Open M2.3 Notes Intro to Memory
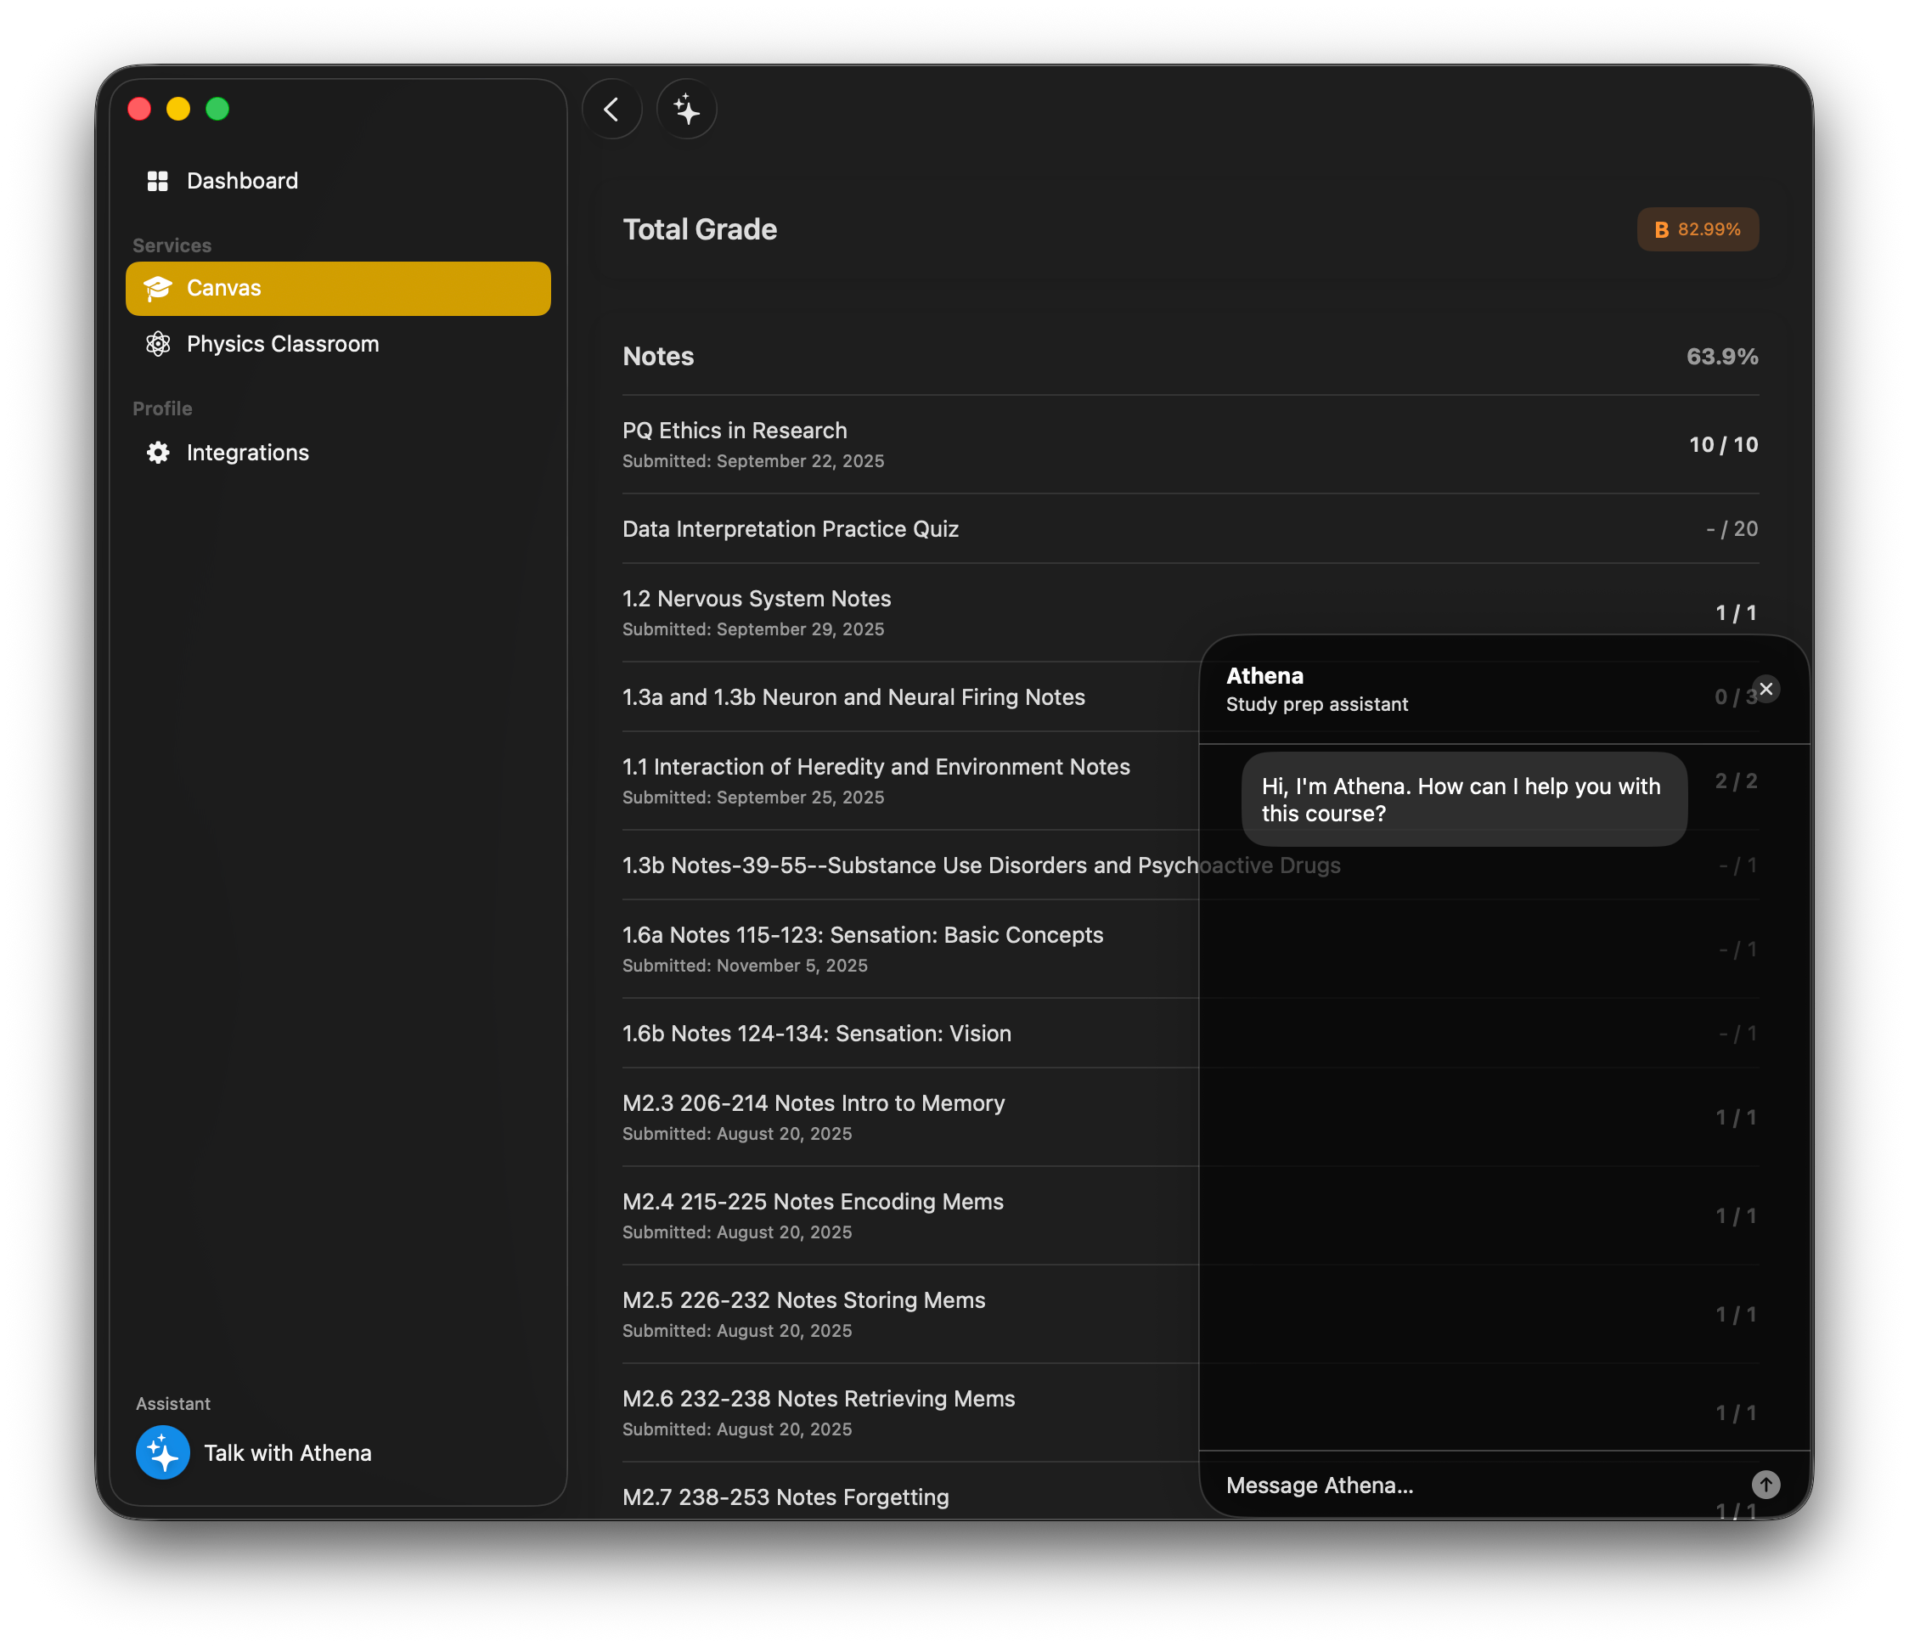Image resolution: width=1909 pixels, height=1646 pixels. (813, 1103)
